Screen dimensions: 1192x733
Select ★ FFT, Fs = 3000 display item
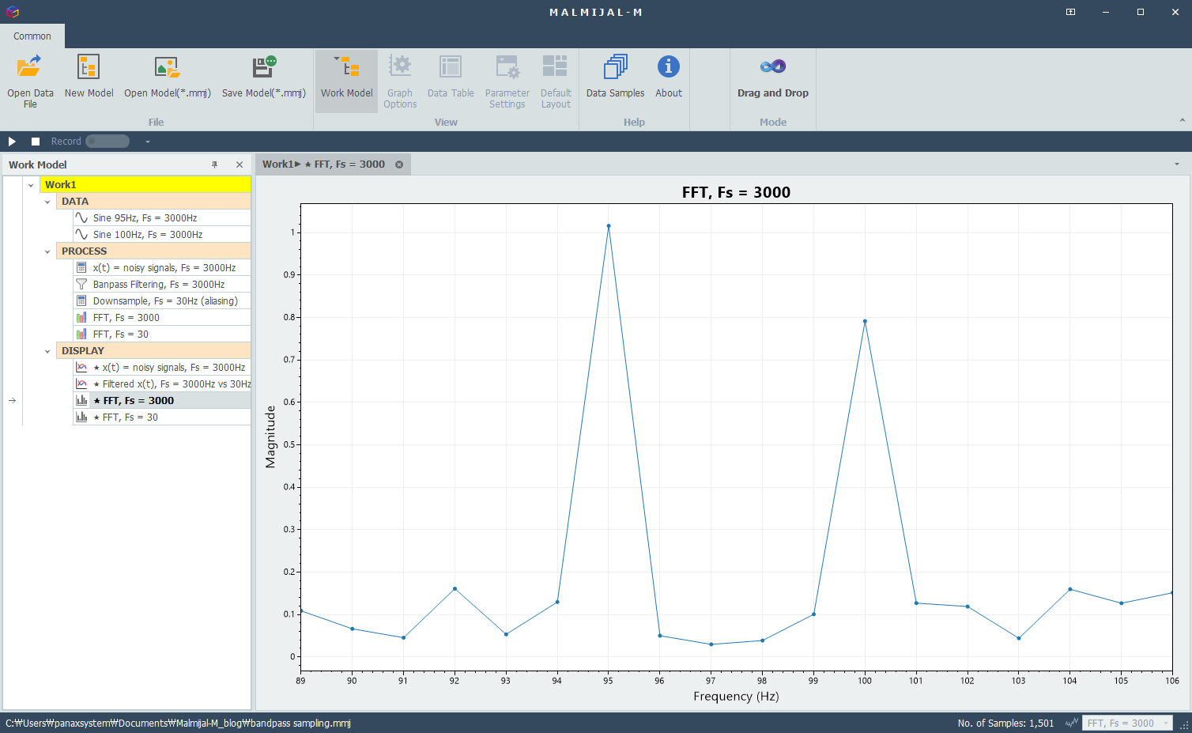tap(162, 400)
